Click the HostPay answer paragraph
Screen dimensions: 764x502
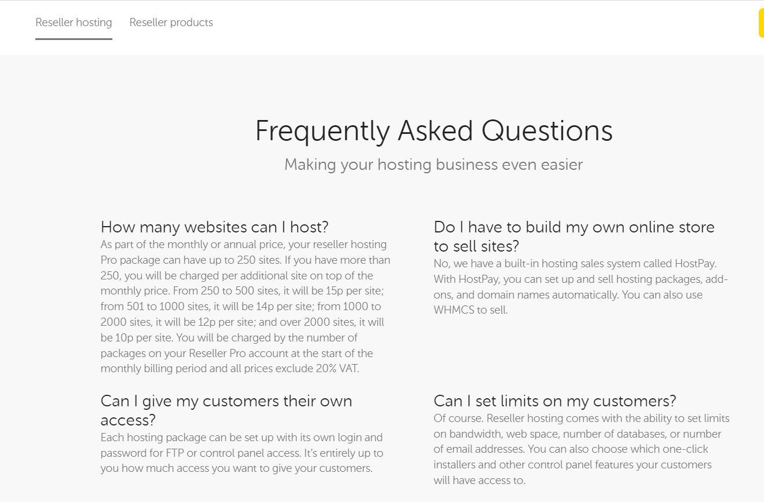[x=580, y=287]
